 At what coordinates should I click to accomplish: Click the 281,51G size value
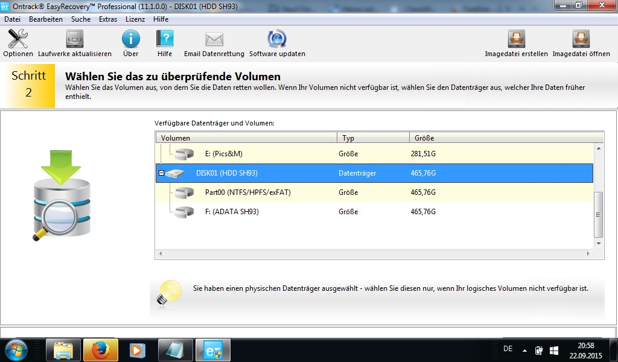423,154
